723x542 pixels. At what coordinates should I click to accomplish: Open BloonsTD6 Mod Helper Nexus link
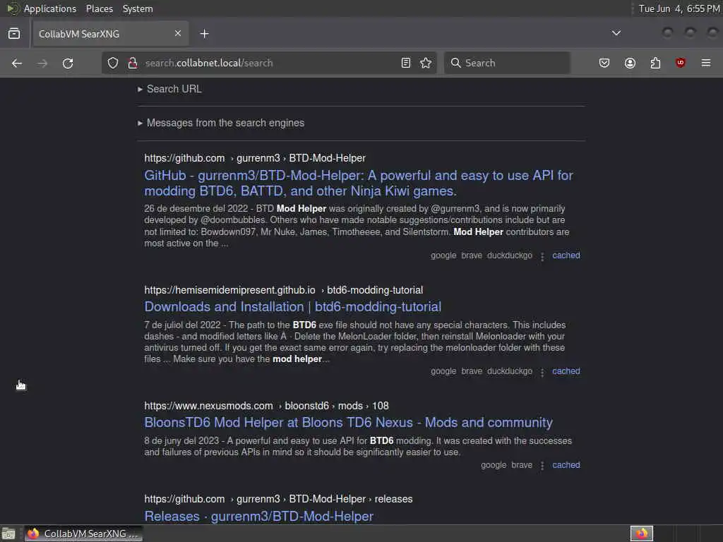(348, 423)
